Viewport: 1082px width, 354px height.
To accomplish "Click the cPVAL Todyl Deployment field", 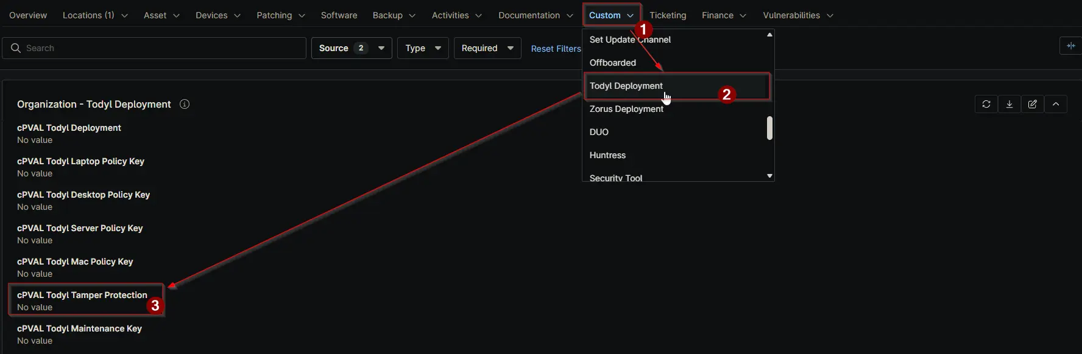I will point(69,134).
